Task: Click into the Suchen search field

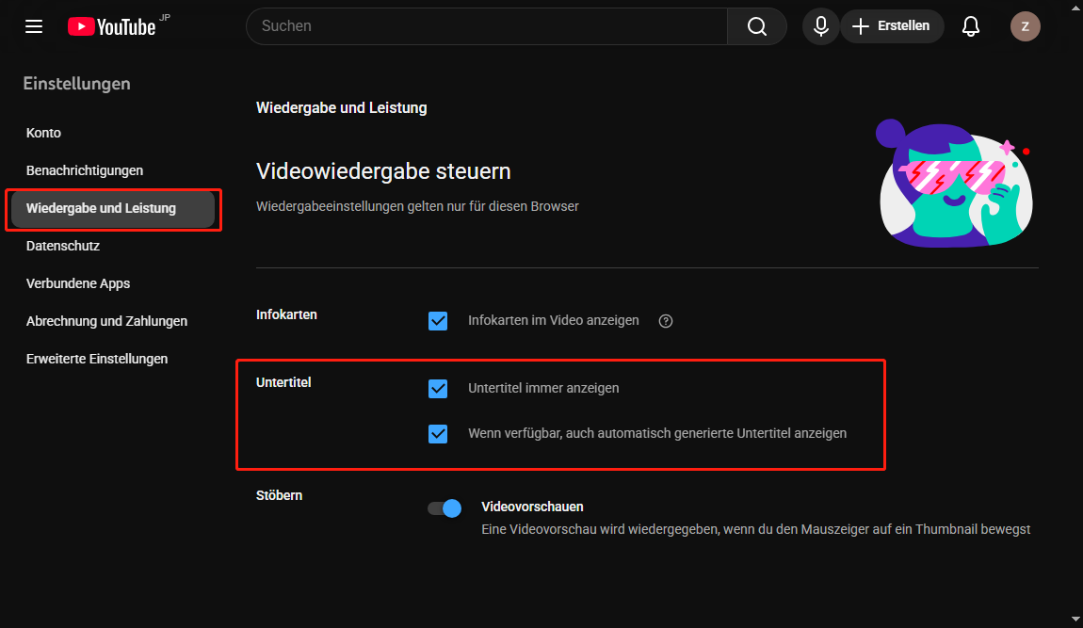Action: pyautogui.click(x=471, y=25)
